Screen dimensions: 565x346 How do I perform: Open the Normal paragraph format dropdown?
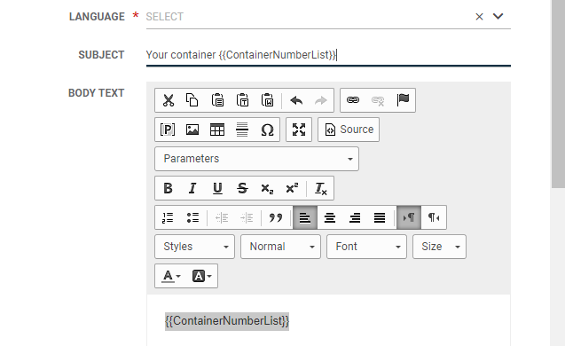coord(280,247)
